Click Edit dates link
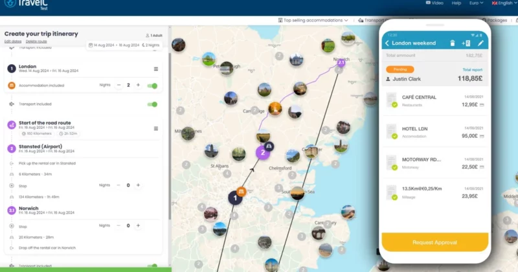The height and width of the screenshot is (272, 518). (13, 41)
